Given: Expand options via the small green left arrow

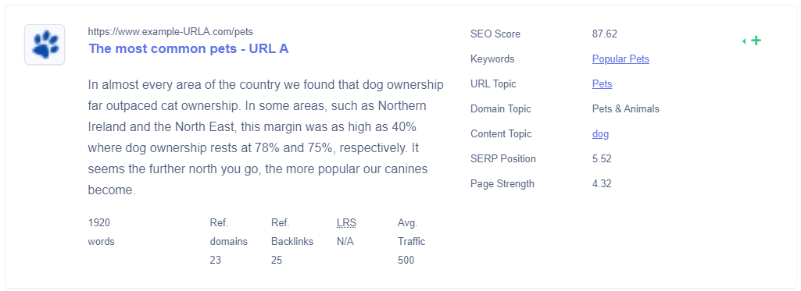Looking at the screenshot, I should tap(744, 41).
